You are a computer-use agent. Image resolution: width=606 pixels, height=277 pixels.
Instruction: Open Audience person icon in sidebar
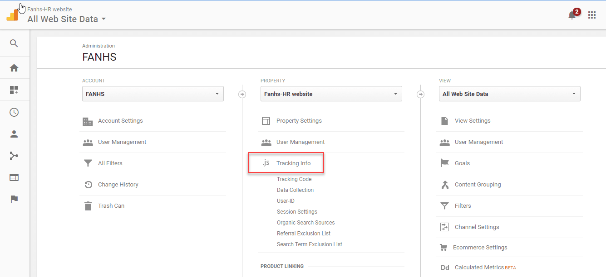tap(14, 134)
